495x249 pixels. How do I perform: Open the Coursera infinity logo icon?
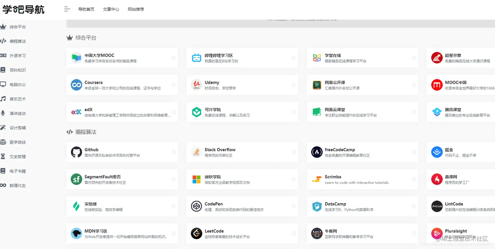(76, 85)
